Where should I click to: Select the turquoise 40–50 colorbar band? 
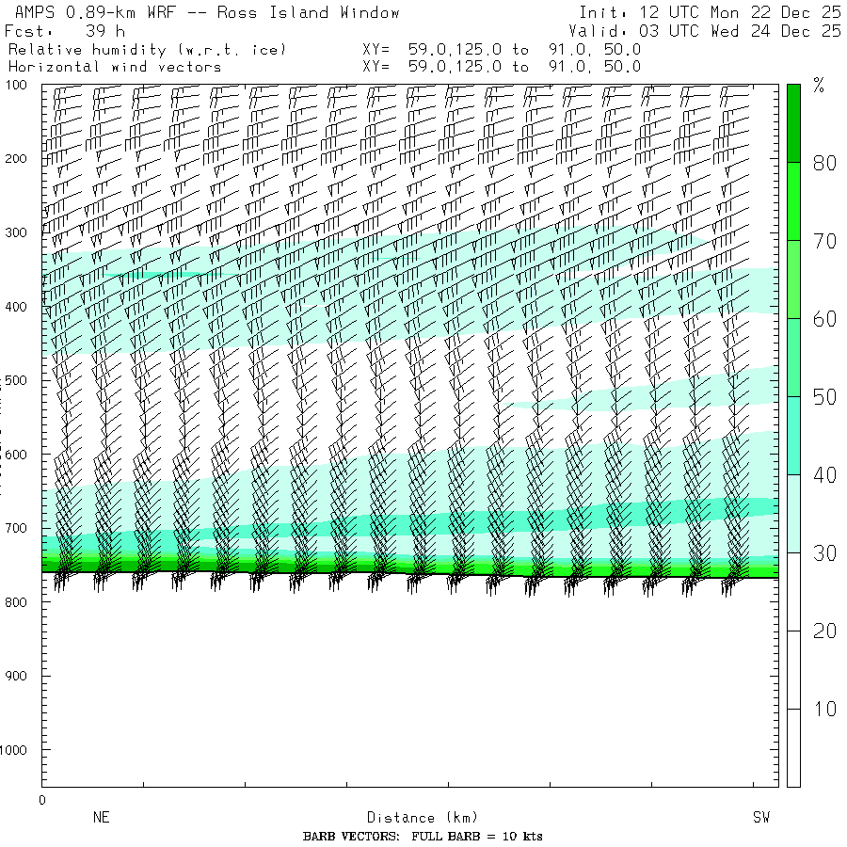pos(793,435)
